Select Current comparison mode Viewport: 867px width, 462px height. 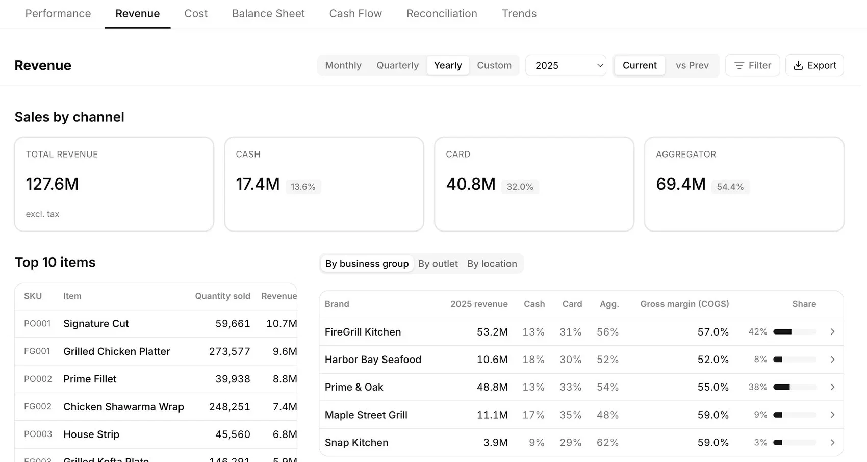(640, 65)
